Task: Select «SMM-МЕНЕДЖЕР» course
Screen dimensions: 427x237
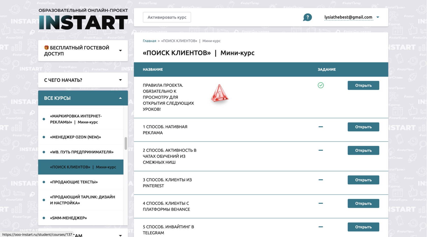Action: tap(81, 218)
